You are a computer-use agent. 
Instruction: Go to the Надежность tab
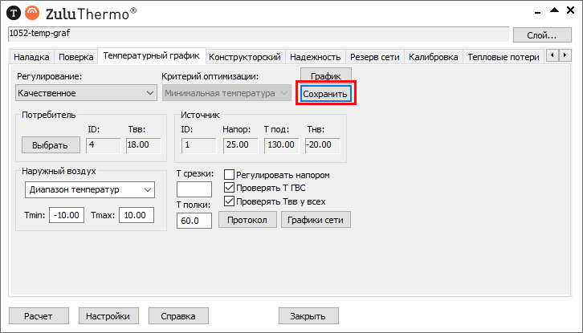click(x=316, y=57)
